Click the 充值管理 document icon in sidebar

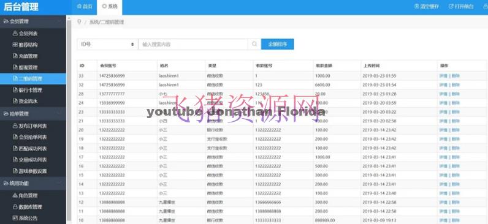(15, 56)
